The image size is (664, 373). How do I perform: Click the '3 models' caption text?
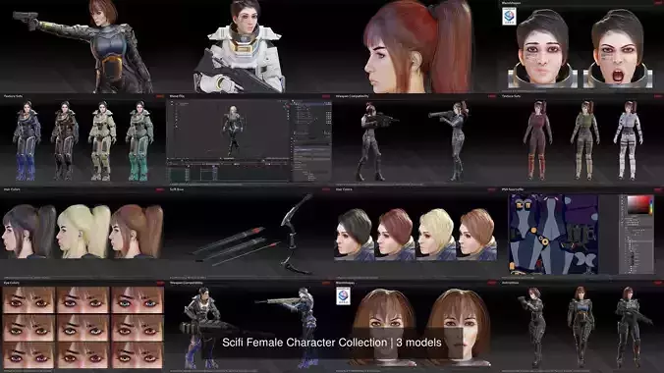(x=418, y=343)
